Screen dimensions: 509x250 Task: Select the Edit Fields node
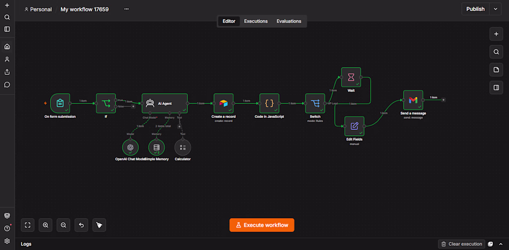(354, 126)
